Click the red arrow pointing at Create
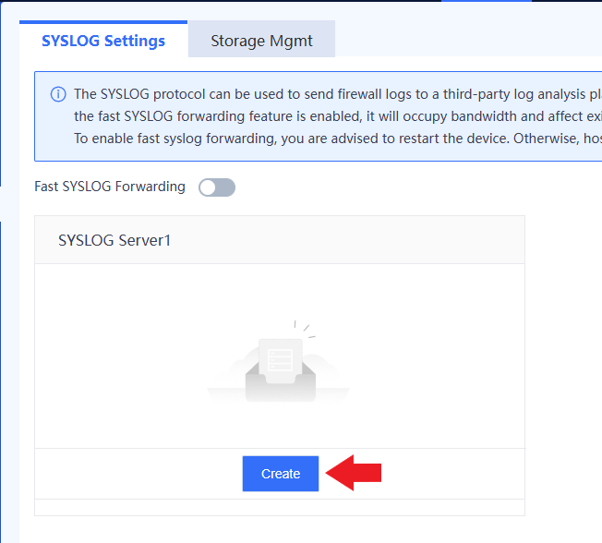Image resolution: width=602 pixels, height=543 pixels. pyautogui.click(x=356, y=473)
